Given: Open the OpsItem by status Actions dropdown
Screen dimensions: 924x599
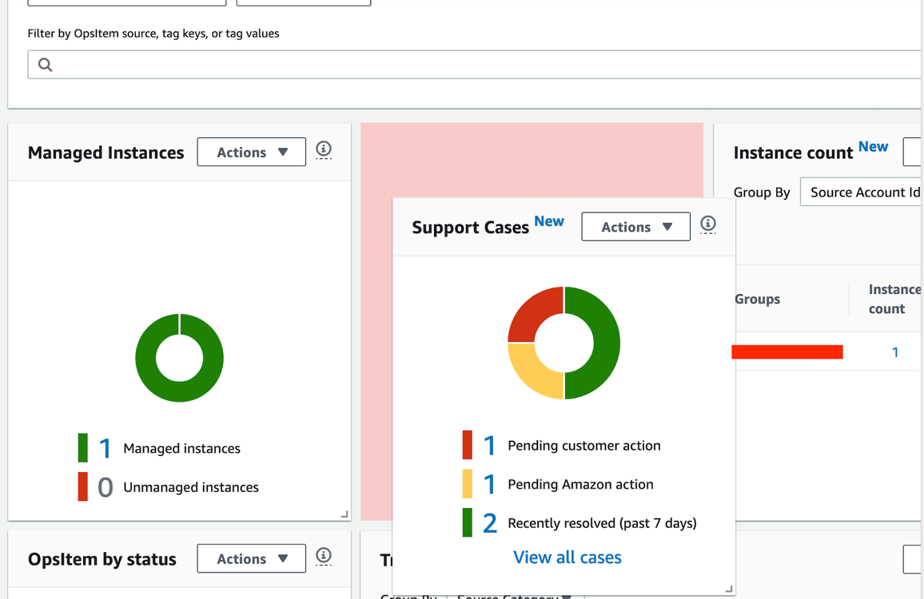Looking at the screenshot, I should [x=251, y=557].
